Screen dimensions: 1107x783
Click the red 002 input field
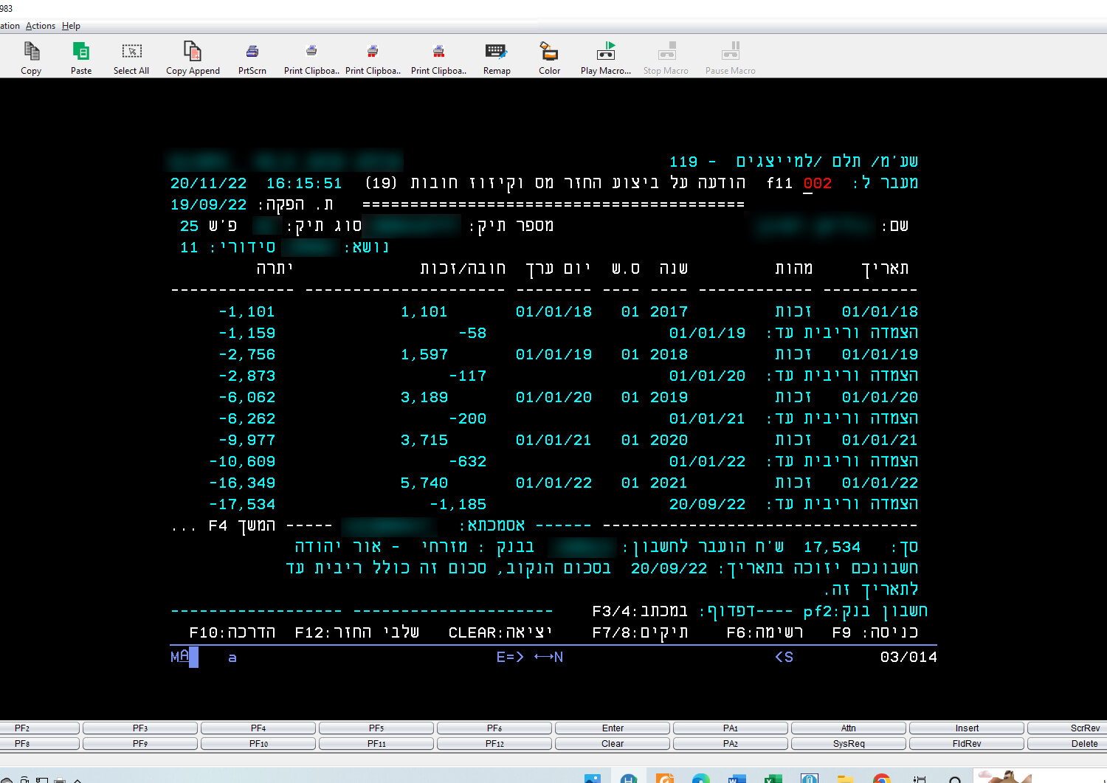pyautogui.click(x=817, y=184)
